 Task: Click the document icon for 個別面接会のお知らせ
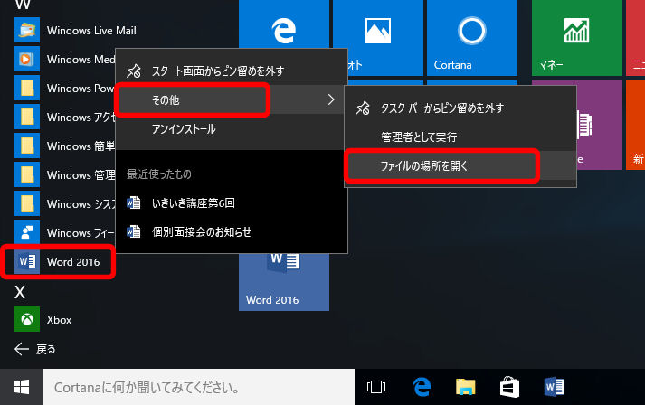[x=133, y=231]
